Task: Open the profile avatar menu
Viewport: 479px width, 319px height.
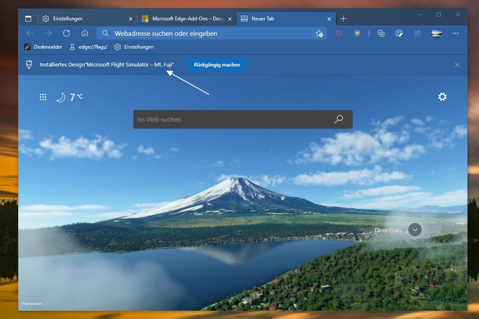Action: [x=436, y=33]
